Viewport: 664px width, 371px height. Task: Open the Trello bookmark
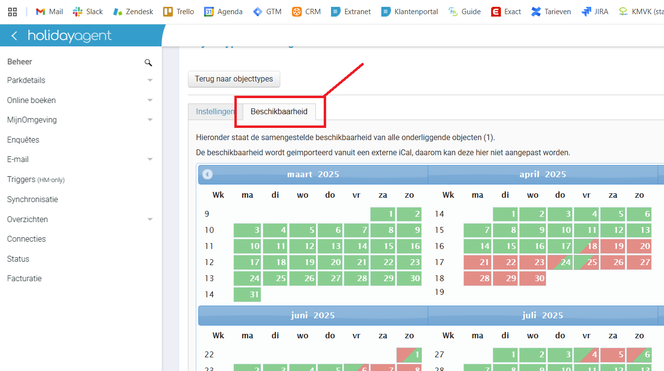tap(179, 12)
